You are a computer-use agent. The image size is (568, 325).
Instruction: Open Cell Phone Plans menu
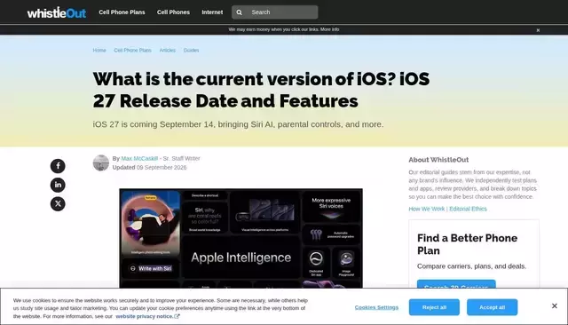click(122, 12)
